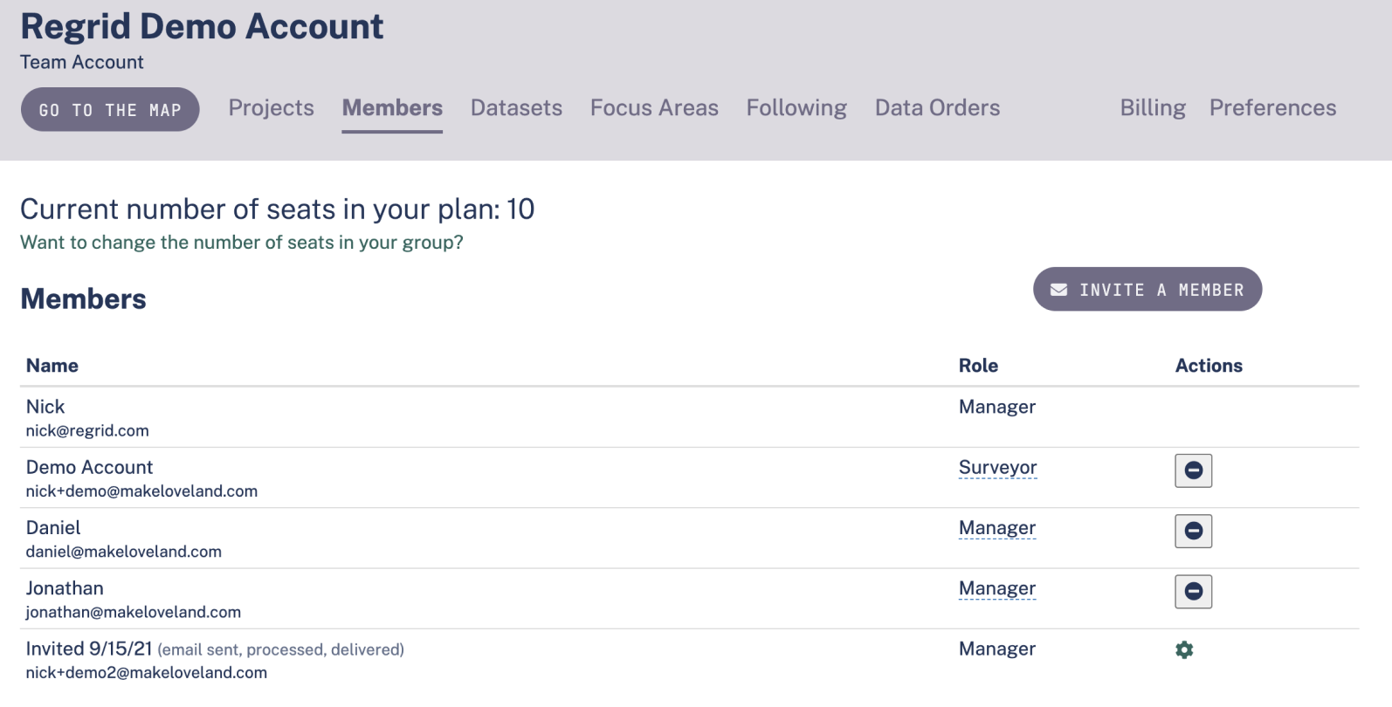Switch to the Datasets tab
The image size is (1392, 707).
pos(516,107)
